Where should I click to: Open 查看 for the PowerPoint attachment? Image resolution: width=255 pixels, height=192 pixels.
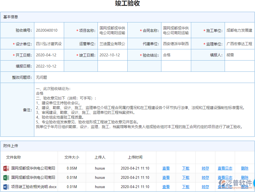166,168
